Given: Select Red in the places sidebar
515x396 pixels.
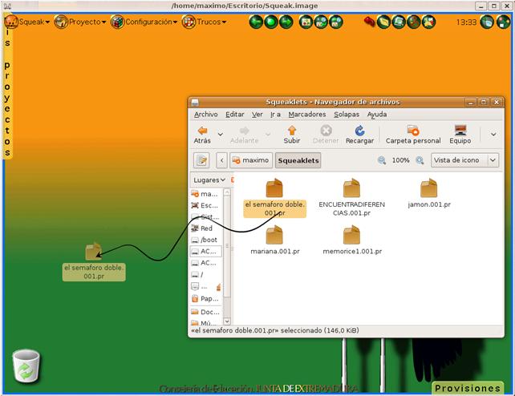Looking at the screenshot, I should 206,228.
